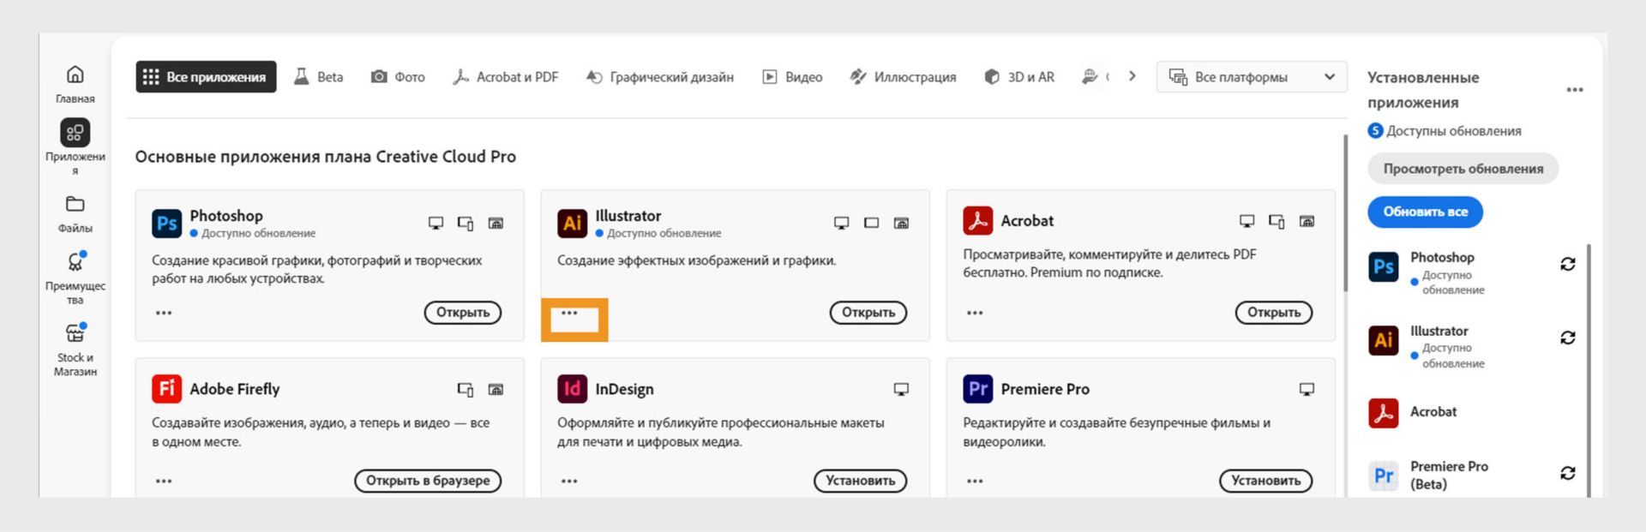
Task: Open Stock и Магазин in sidebar
Action: pyautogui.click(x=75, y=350)
